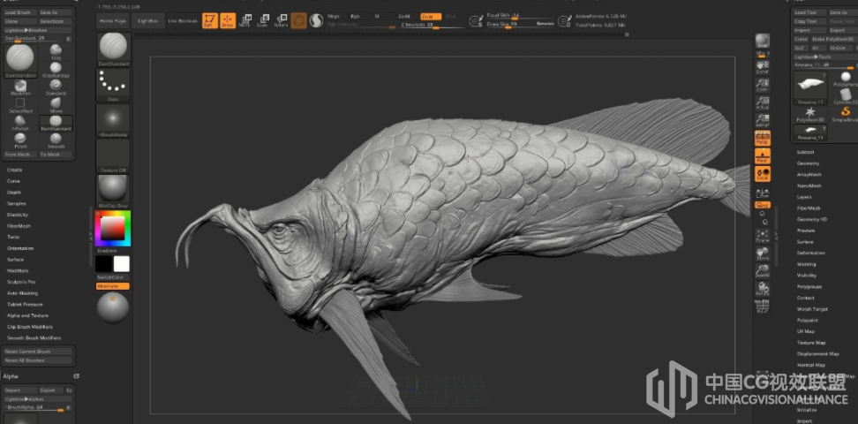The width and height of the screenshot is (858, 424).
Task: Select the white secondary color swatch
Action: 122,264
